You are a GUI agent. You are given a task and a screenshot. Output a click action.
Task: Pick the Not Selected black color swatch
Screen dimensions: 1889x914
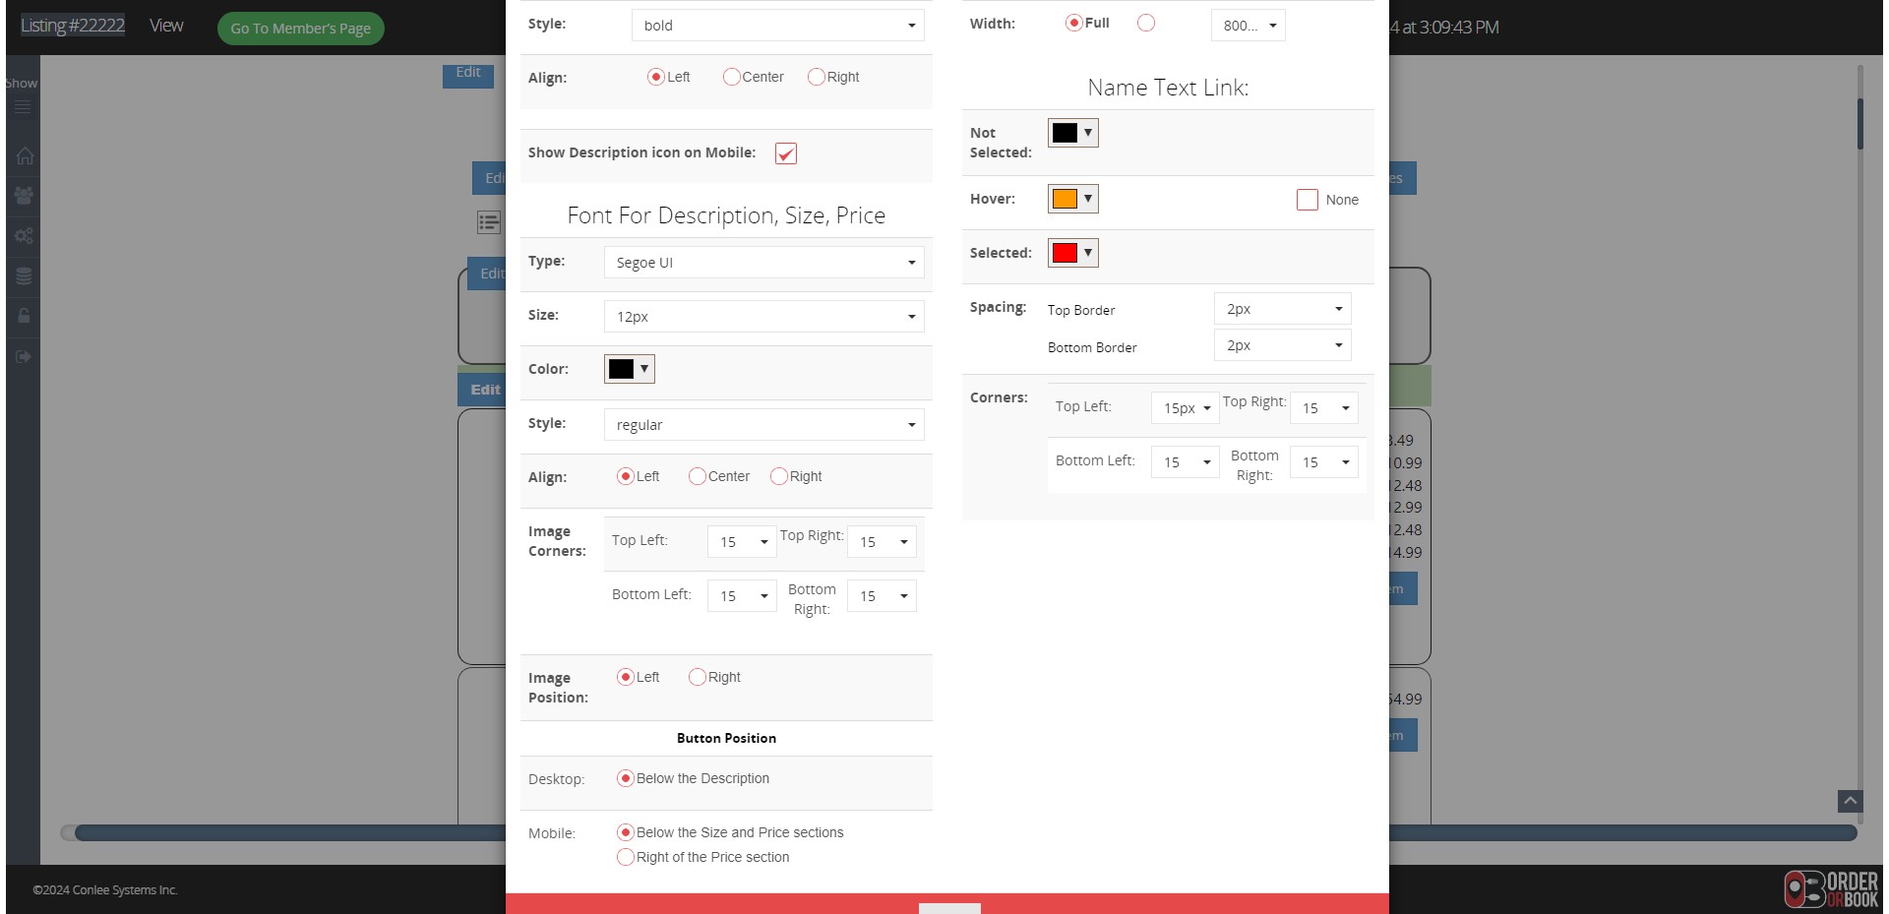point(1072,133)
